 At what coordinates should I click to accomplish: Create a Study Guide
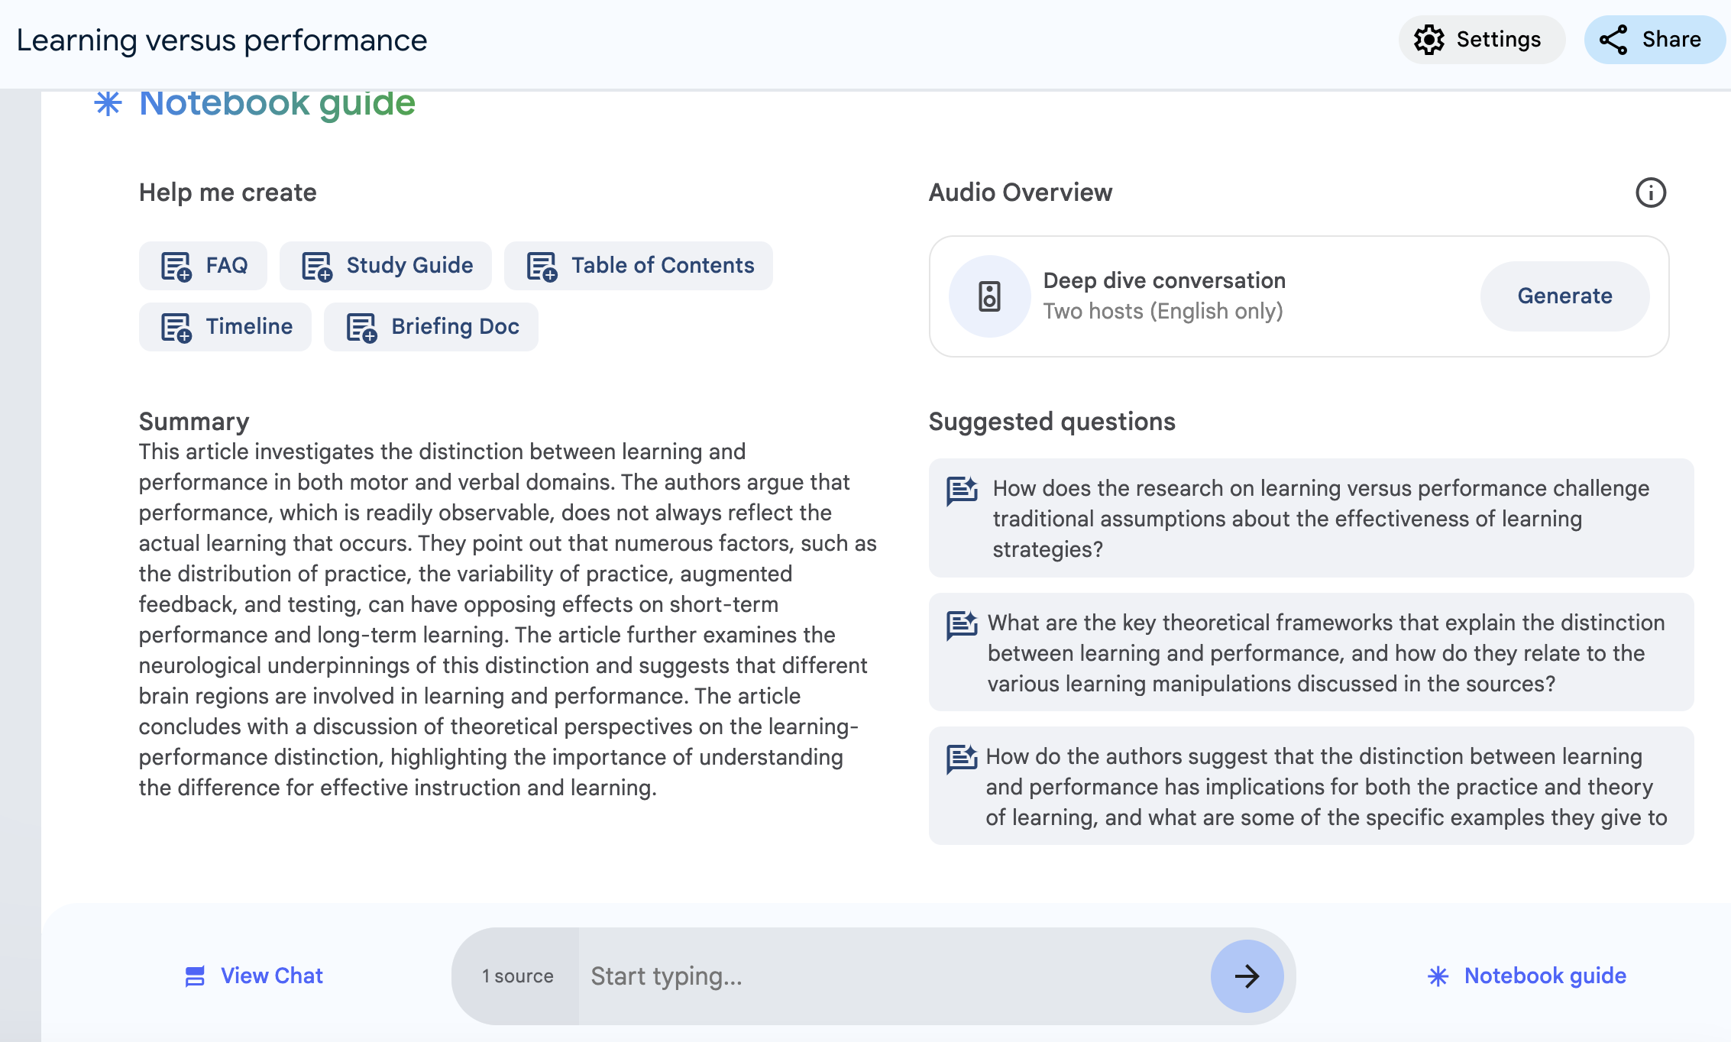click(x=386, y=266)
